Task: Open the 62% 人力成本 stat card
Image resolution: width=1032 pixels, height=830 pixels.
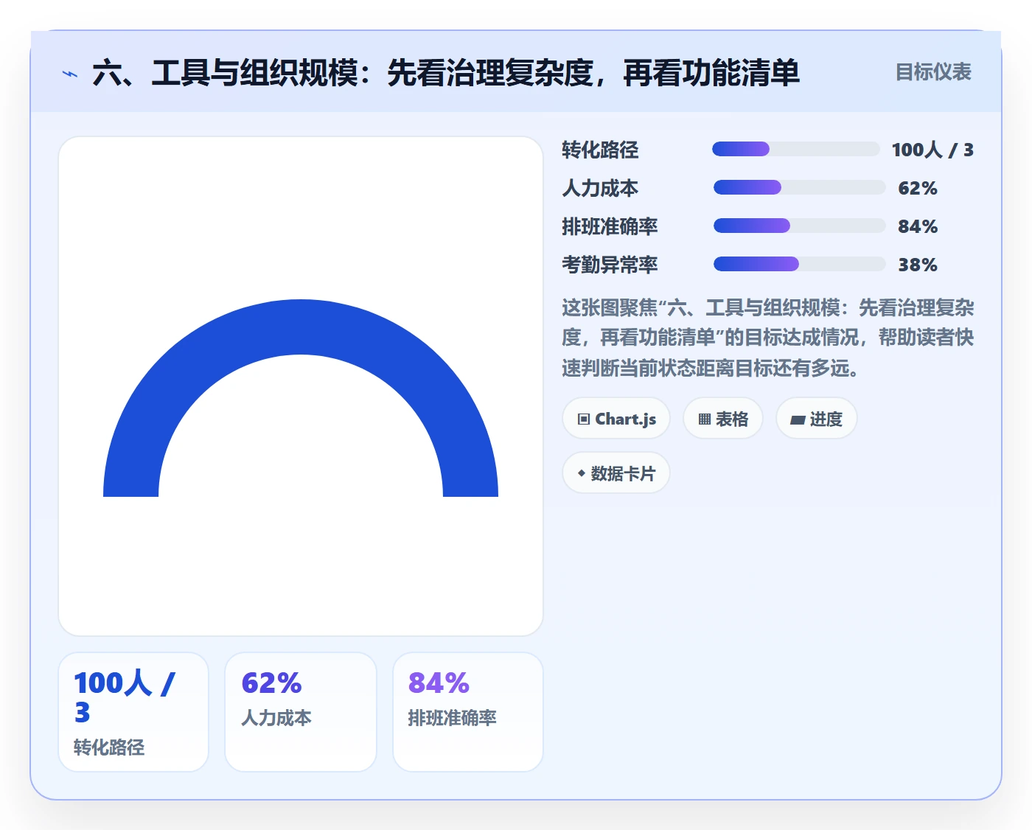Action: [301, 712]
